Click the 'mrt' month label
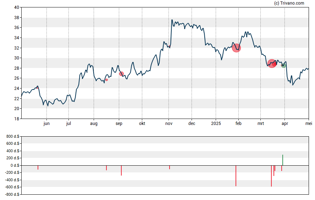Screen dimensions: 315x200 (x=261, y=124)
